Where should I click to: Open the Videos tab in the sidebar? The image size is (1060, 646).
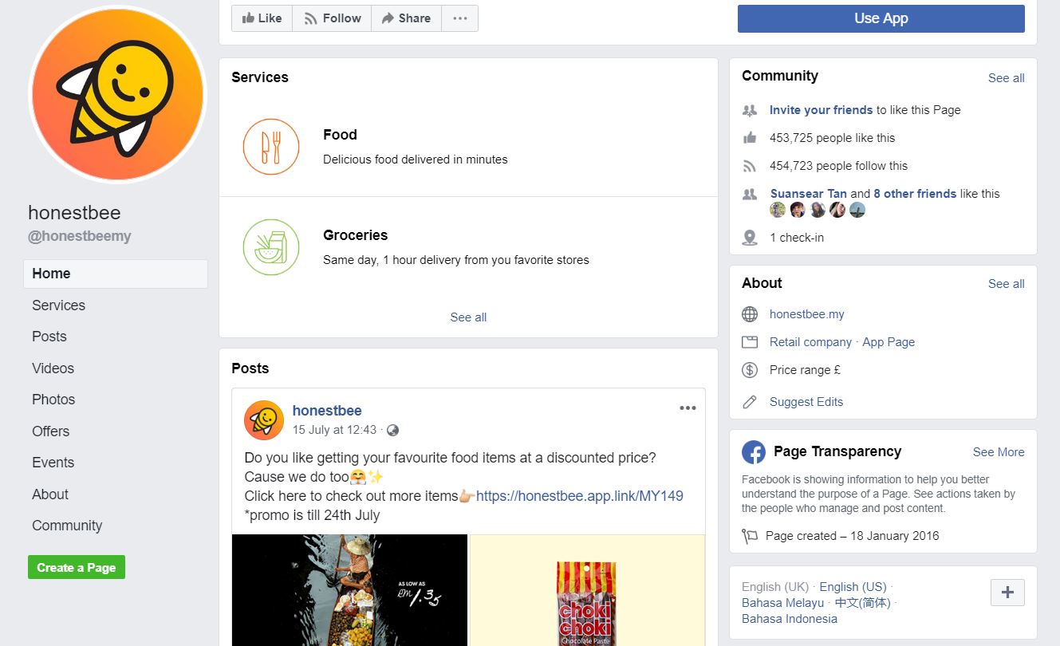[53, 368]
